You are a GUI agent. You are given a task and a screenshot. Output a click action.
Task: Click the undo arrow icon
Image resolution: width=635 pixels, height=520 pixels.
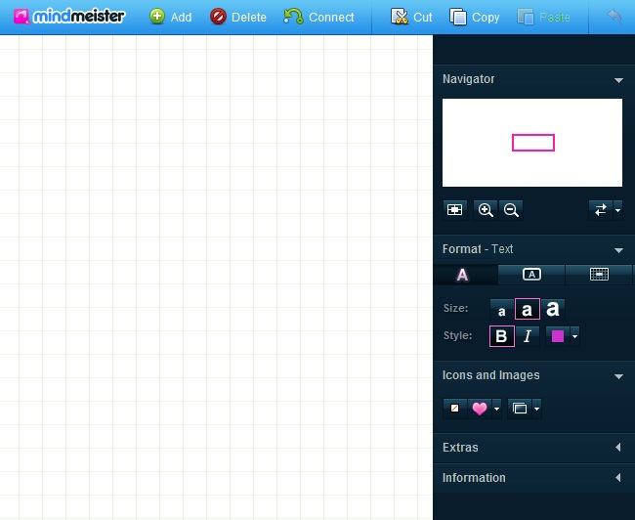tap(614, 17)
